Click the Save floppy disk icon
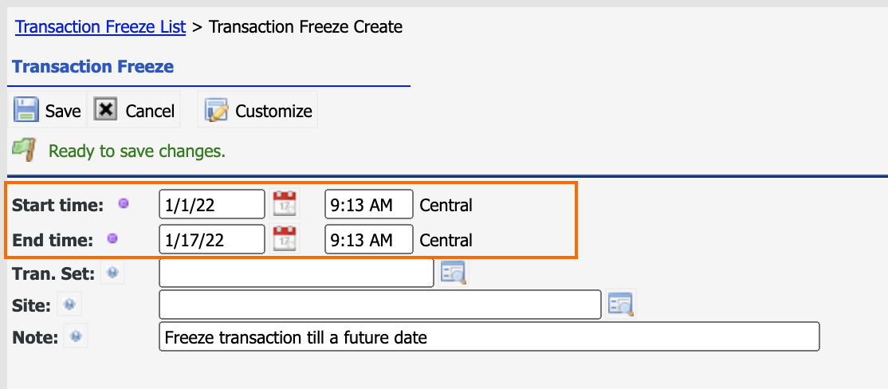The image size is (888, 389). tap(26, 110)
